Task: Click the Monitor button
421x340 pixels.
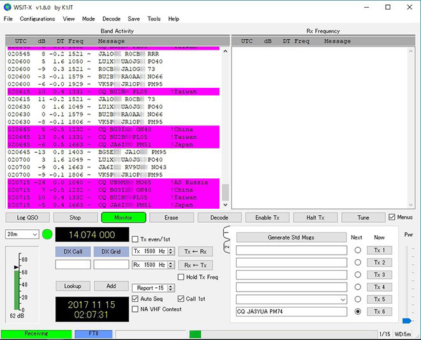Action: click(123, 218)
